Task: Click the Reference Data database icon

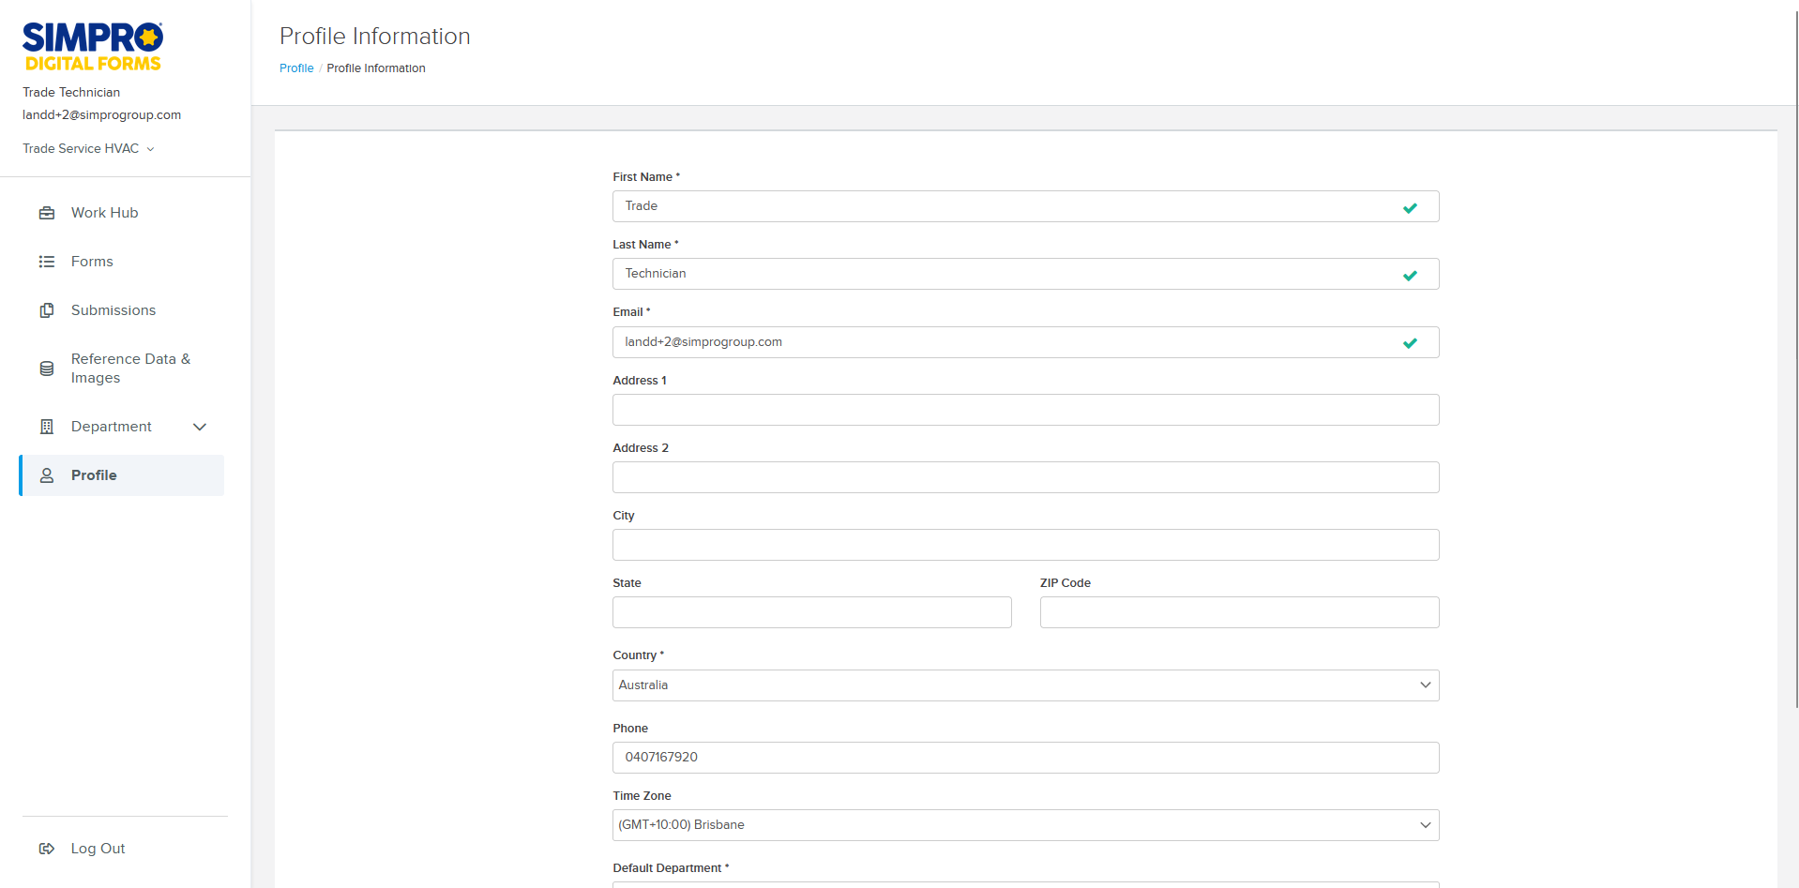Action: (47, 369)
